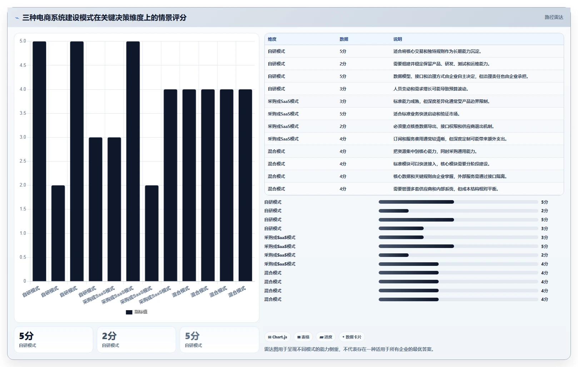The height and width of the screenshot is (367, 578).
Task: Click the 2.5 tick on the chart's y-axis
Action: 23,161
